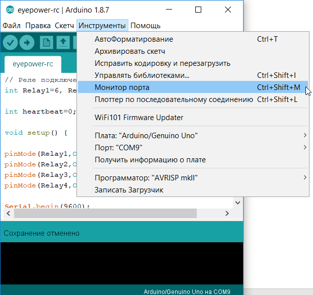Screen dimensions: 313x295
Task: Click the Arduino logo in the title bar
Action: [x=10, y=10]
